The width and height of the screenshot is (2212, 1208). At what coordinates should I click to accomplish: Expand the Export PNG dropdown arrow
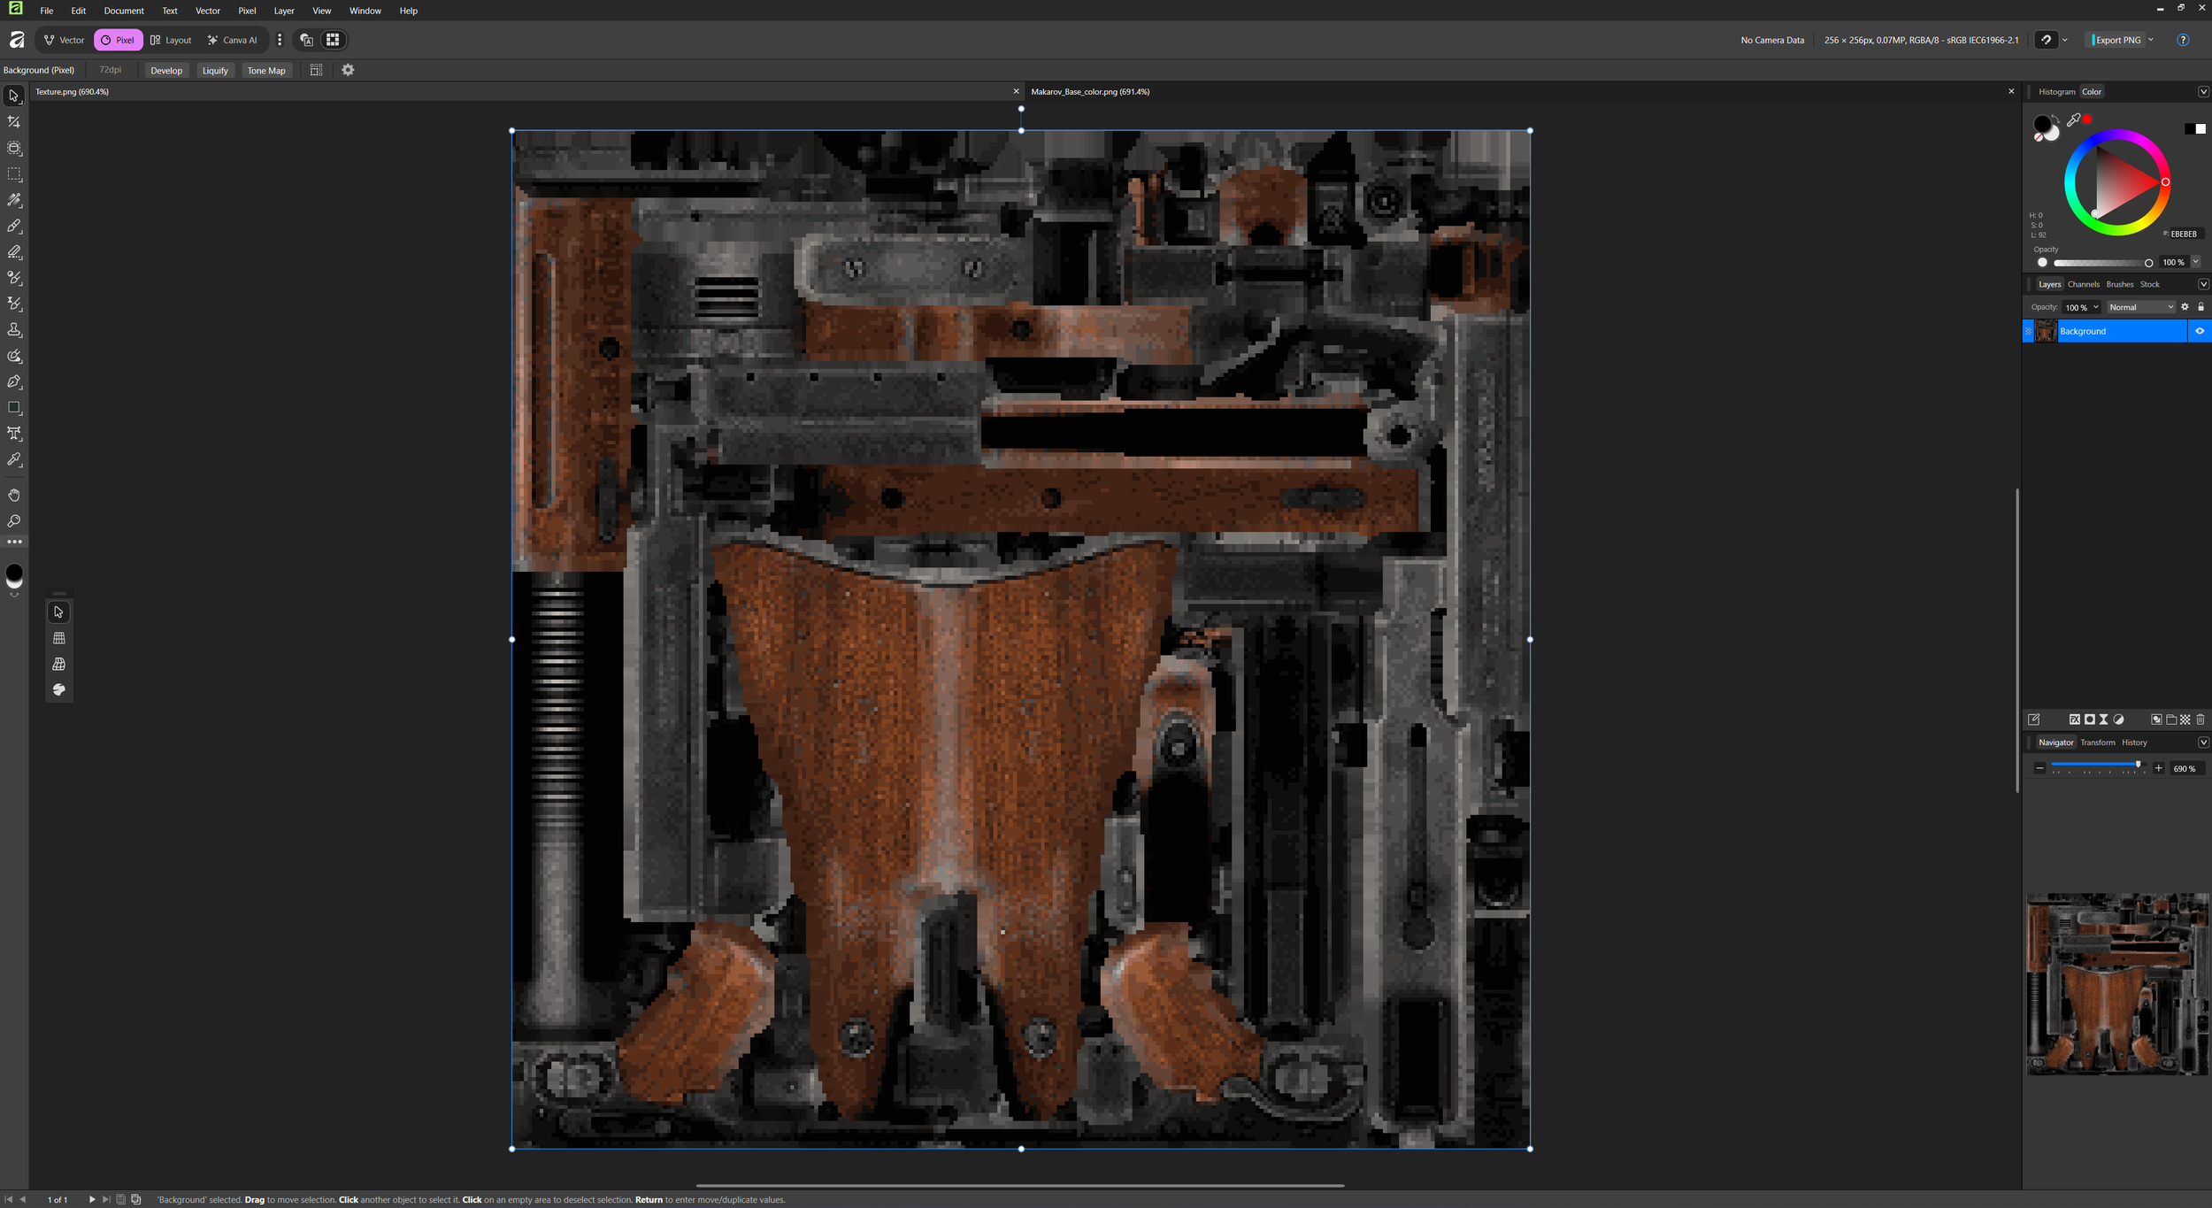2151,40
